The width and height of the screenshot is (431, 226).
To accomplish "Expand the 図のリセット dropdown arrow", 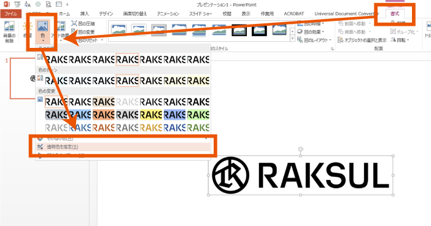I will (x=102, y=40).
